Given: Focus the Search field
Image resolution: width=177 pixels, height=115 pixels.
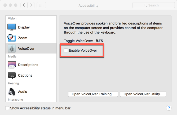Looking at the screenshot, I should click(x=153, y=5).
